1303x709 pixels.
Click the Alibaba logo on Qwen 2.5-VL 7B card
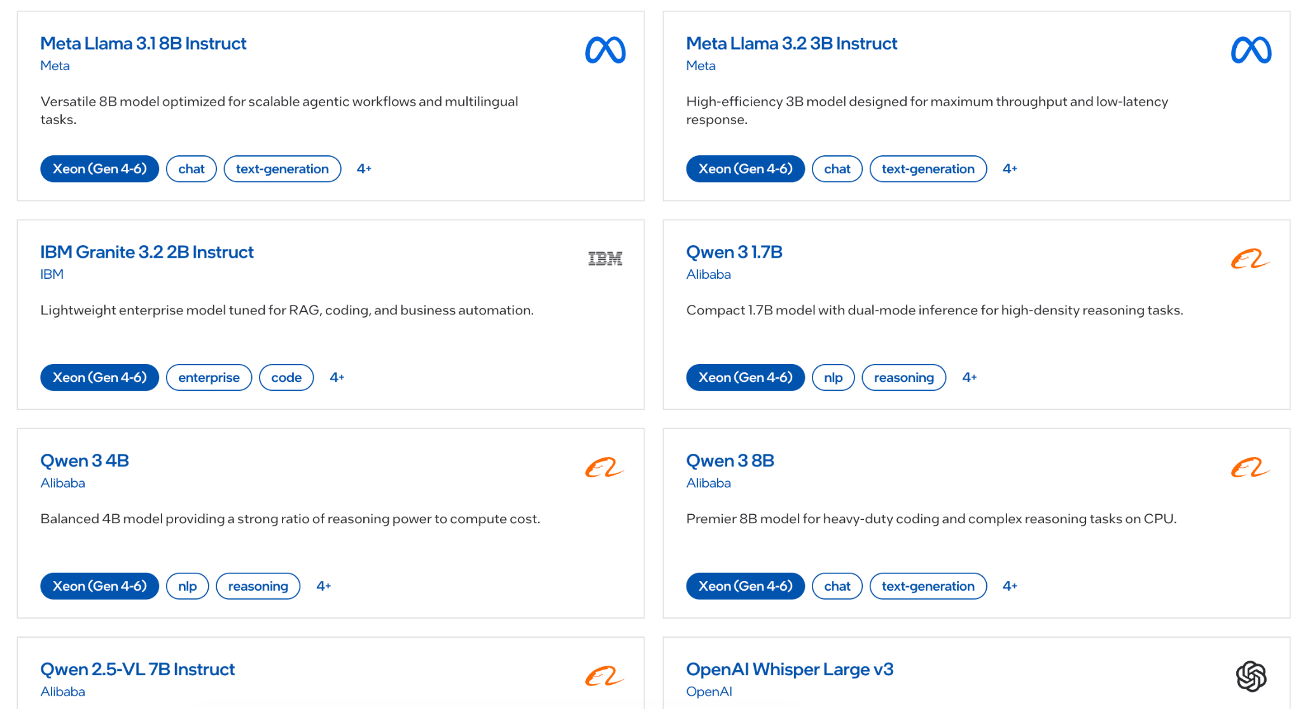pyautogui.click(x=604, y=676)
